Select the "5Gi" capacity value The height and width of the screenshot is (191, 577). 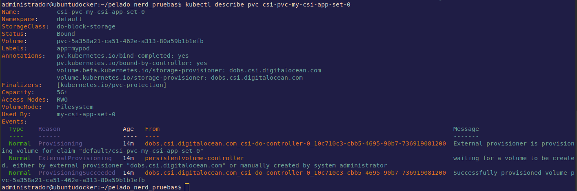(x=62, y=92)
